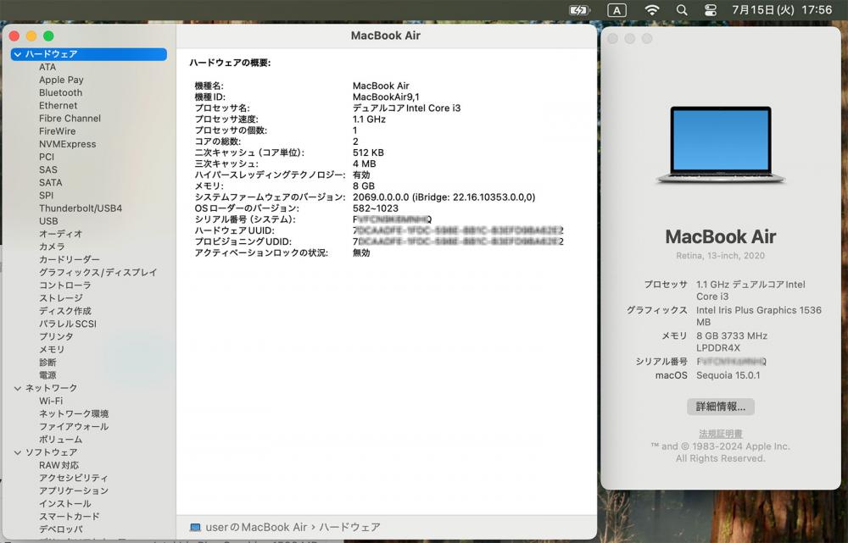Collapse the ネットワーク section
848x543 pixels.
[x=17, y=388]
